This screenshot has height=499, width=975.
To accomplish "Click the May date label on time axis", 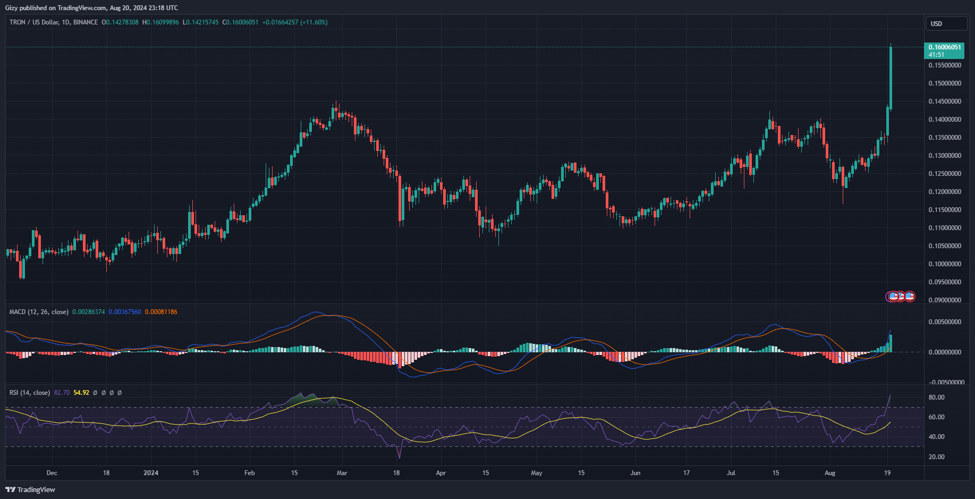I will (x=537, y=473).
